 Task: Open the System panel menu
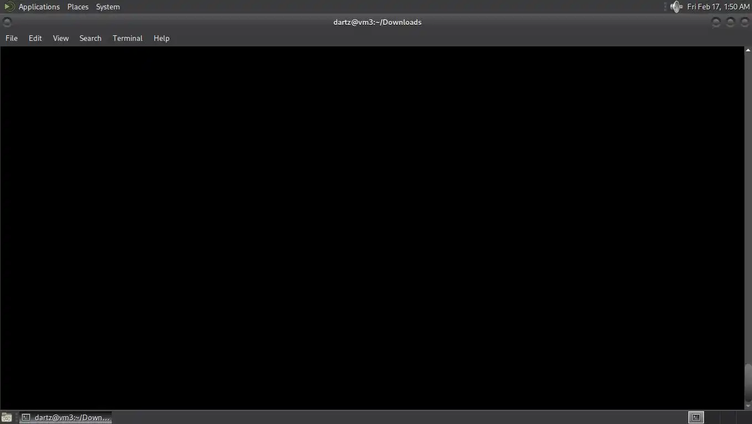tap(108, 7)
